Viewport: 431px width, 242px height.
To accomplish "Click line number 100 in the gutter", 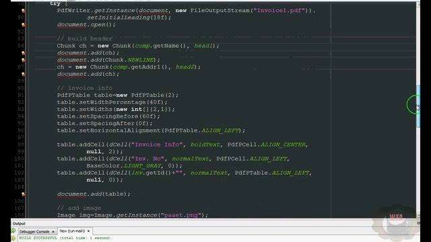I will tap(19, 159).
